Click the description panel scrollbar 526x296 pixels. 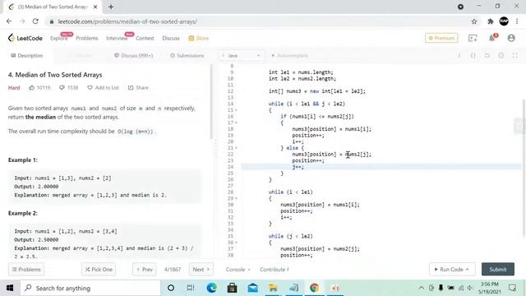(211, 102)
